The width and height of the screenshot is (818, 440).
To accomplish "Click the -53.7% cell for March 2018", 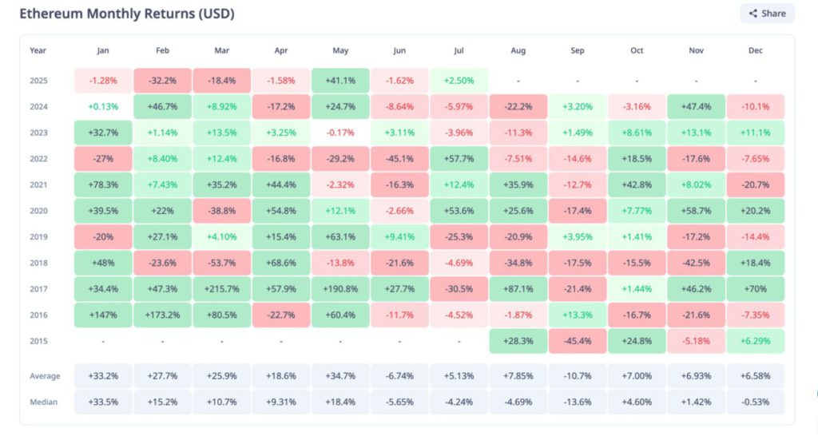I will (x=220, y=264).
